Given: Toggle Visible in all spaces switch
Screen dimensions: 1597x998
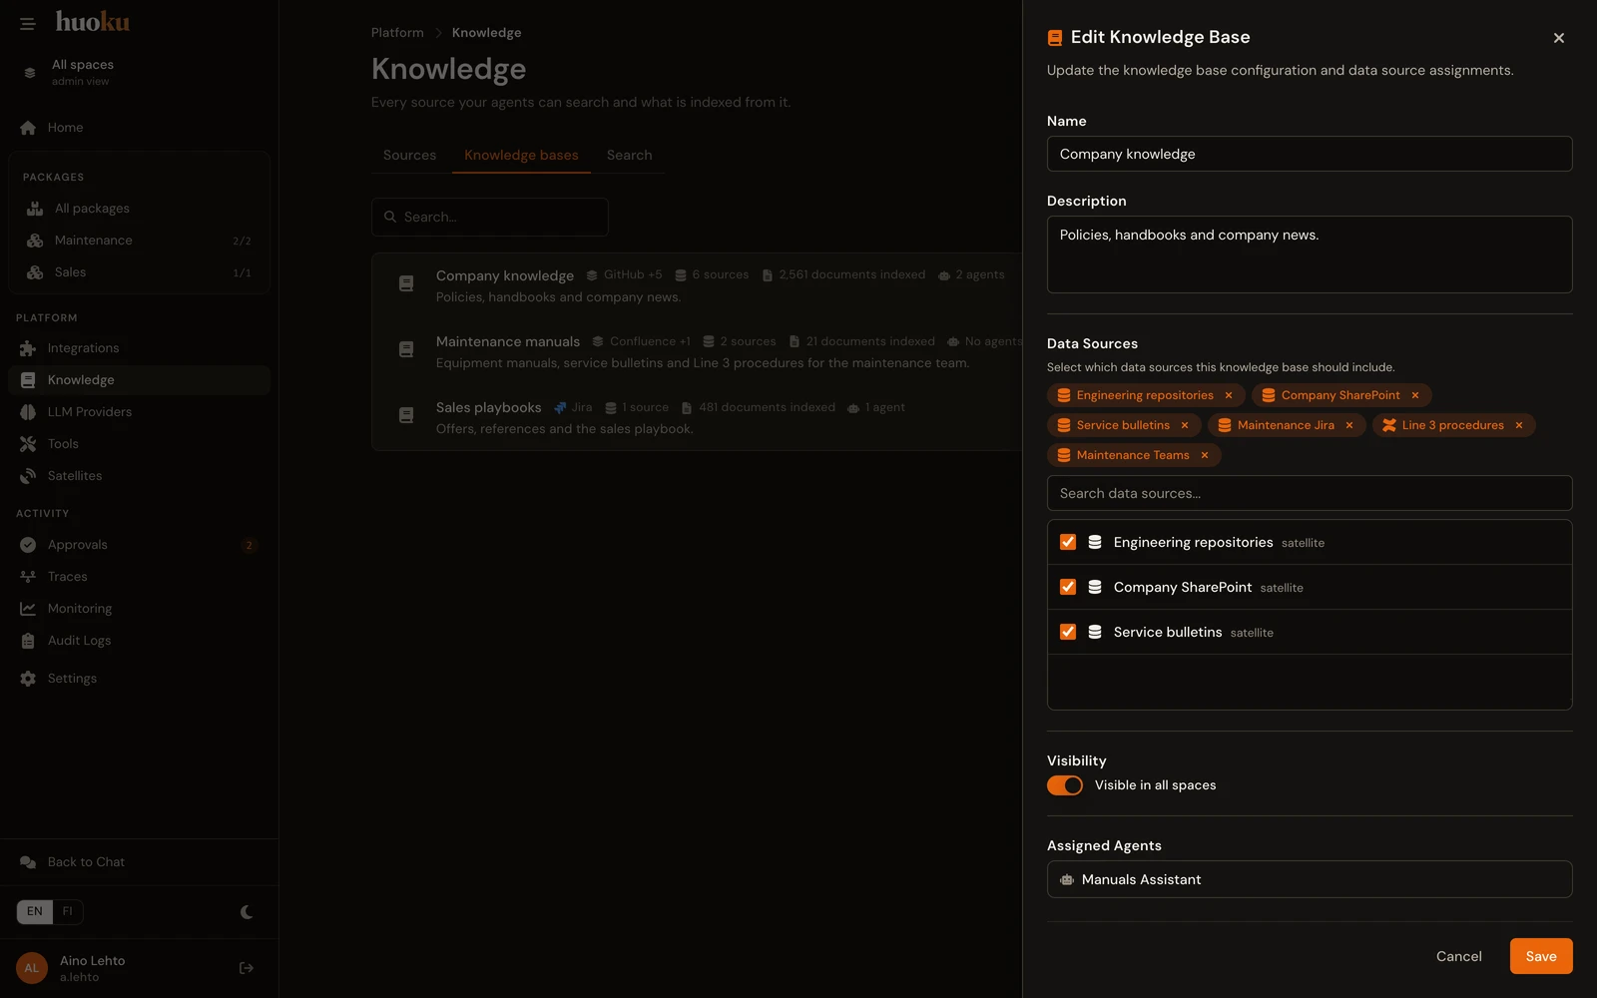Looking at the screenshot, I should coord(1065,785).
